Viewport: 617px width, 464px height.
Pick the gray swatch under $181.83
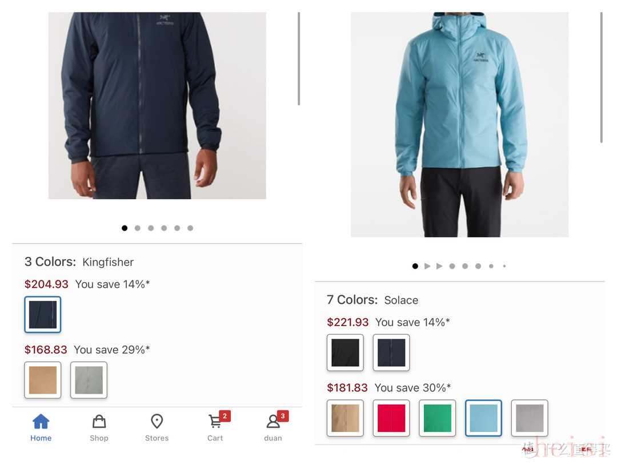pos(529,418)
